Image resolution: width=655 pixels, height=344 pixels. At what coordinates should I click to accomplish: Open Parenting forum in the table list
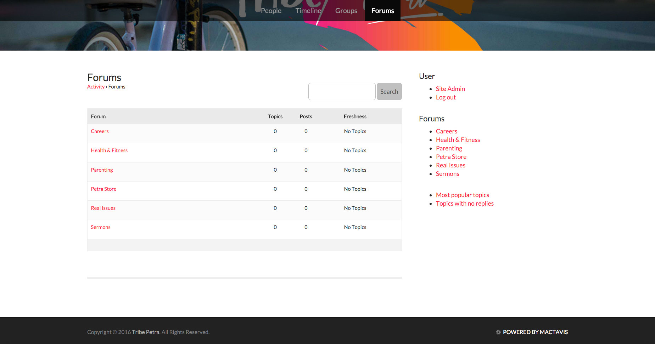click(x=102, y=170)
